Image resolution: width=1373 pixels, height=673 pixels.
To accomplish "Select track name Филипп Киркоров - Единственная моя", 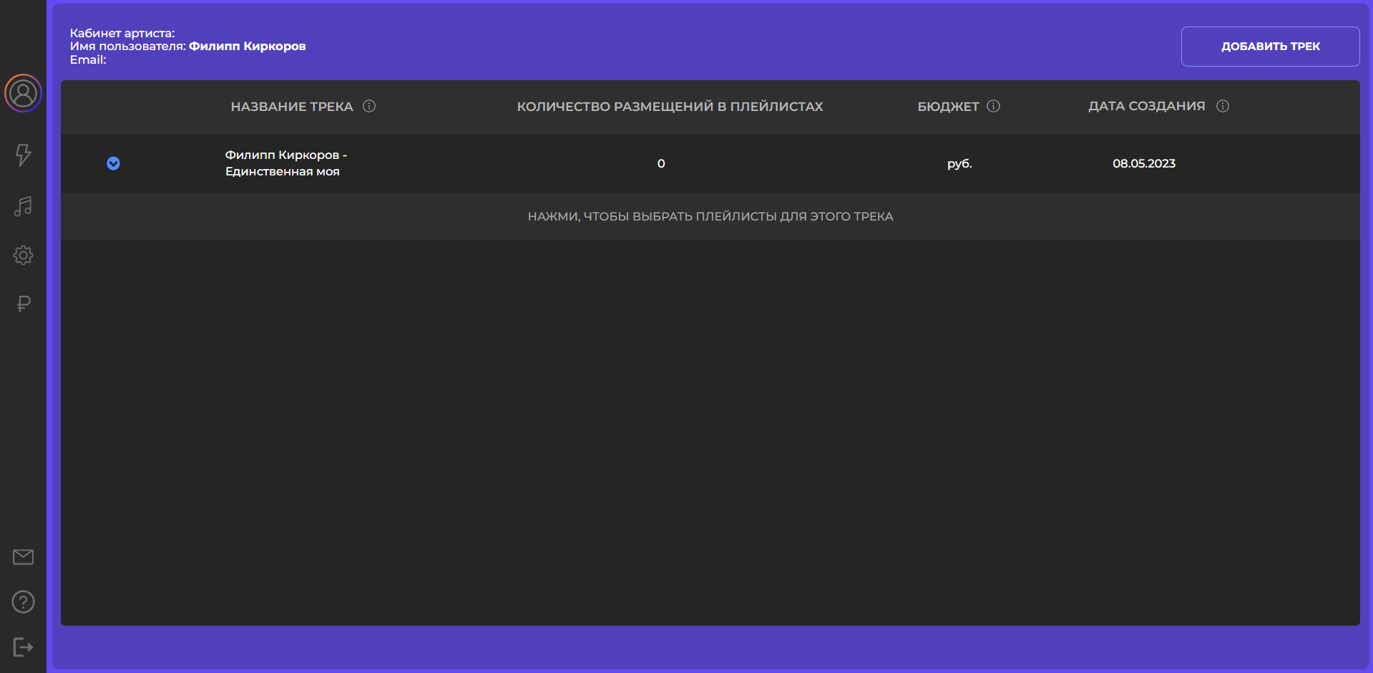I will [286, 163].
